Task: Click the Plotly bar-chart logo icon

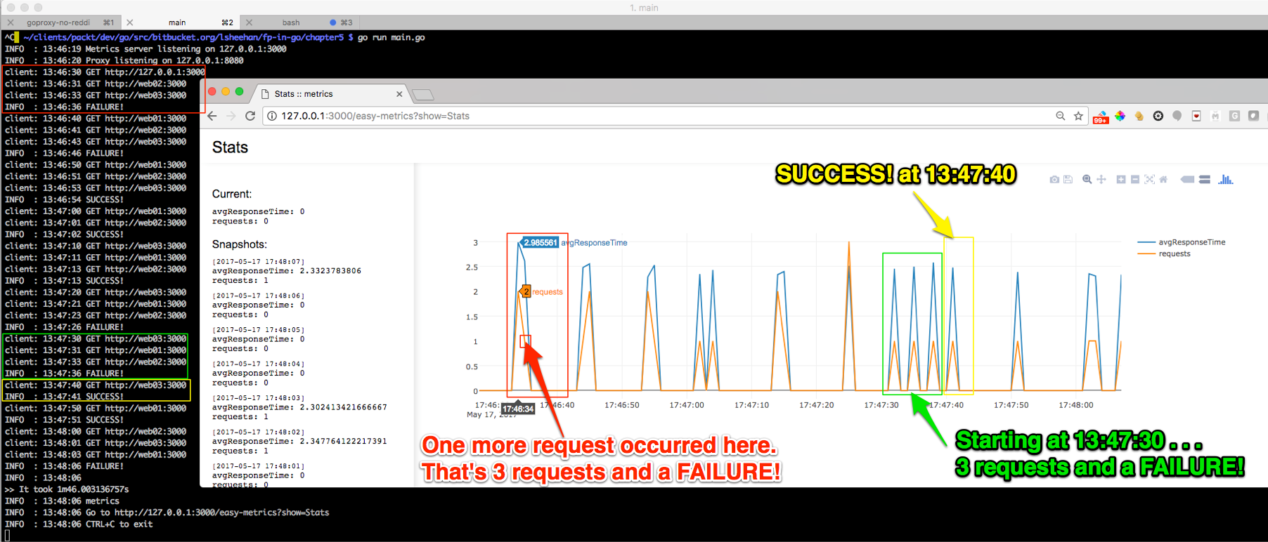Action: [1226, 180]
